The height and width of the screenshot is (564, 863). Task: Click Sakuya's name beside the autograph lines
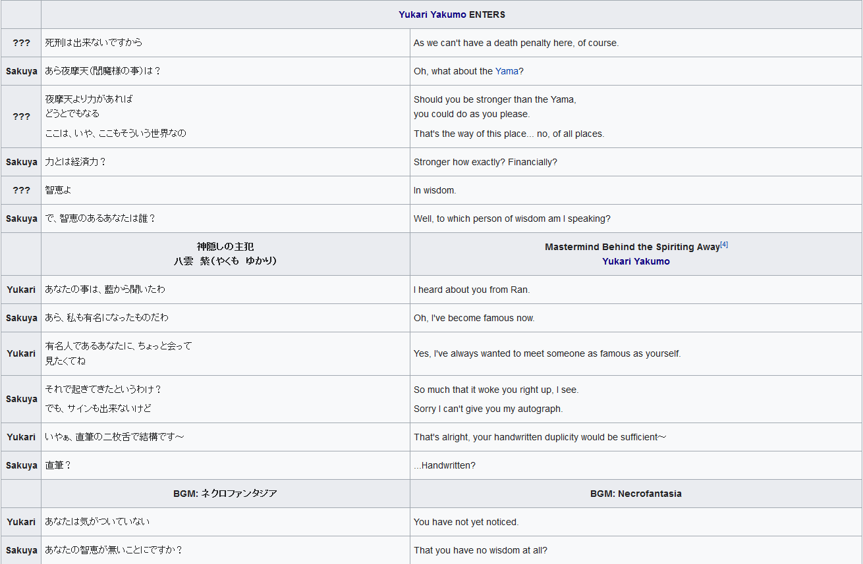(22, 399)
